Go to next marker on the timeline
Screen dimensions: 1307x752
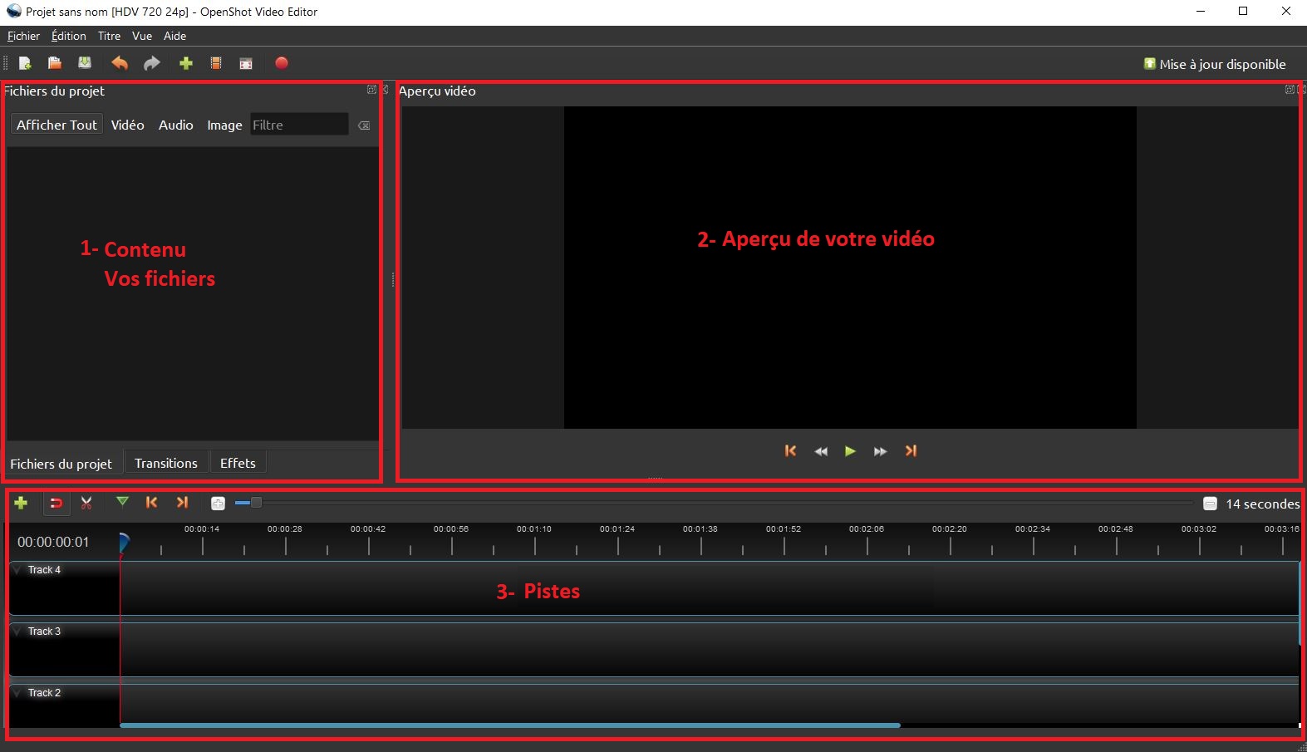point(182,502)
